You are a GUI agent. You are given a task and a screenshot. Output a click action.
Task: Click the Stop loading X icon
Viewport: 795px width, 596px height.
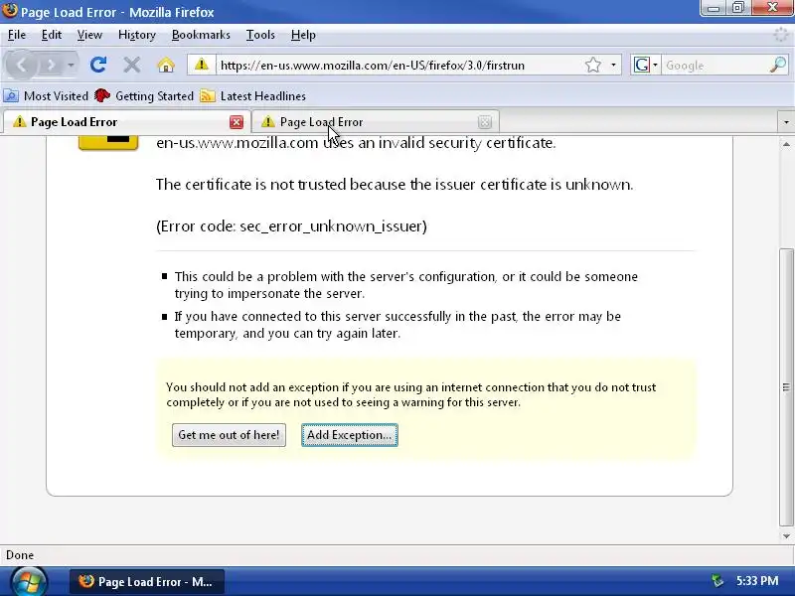(x=132, y=65)
